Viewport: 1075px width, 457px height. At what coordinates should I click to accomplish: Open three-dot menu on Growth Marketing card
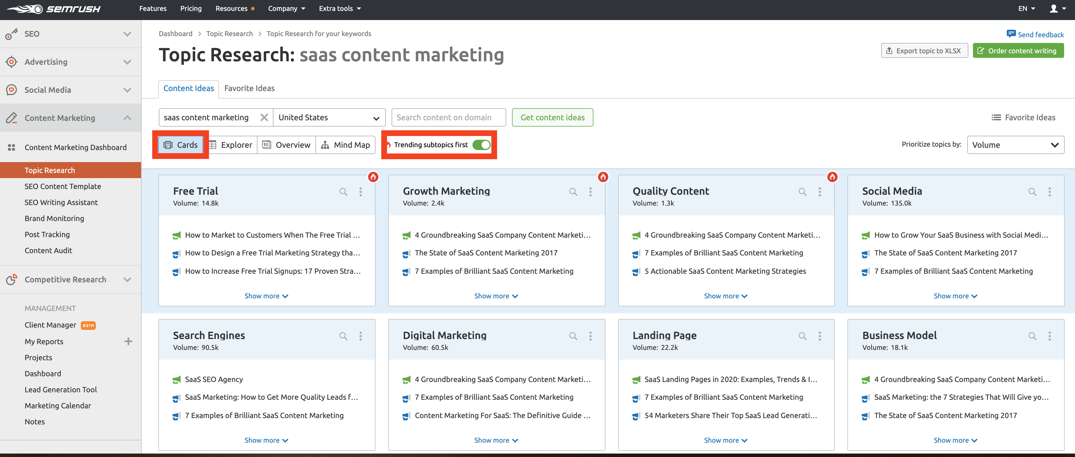[x=590, y=192]
